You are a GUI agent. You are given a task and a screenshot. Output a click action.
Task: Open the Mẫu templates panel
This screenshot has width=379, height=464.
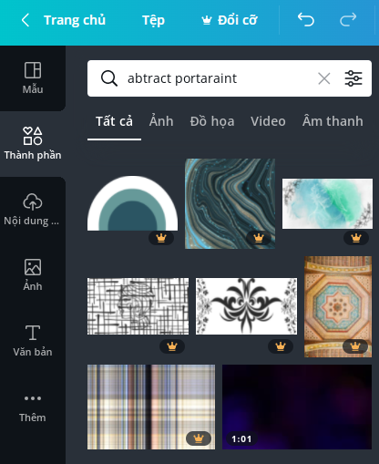(33, 78)
